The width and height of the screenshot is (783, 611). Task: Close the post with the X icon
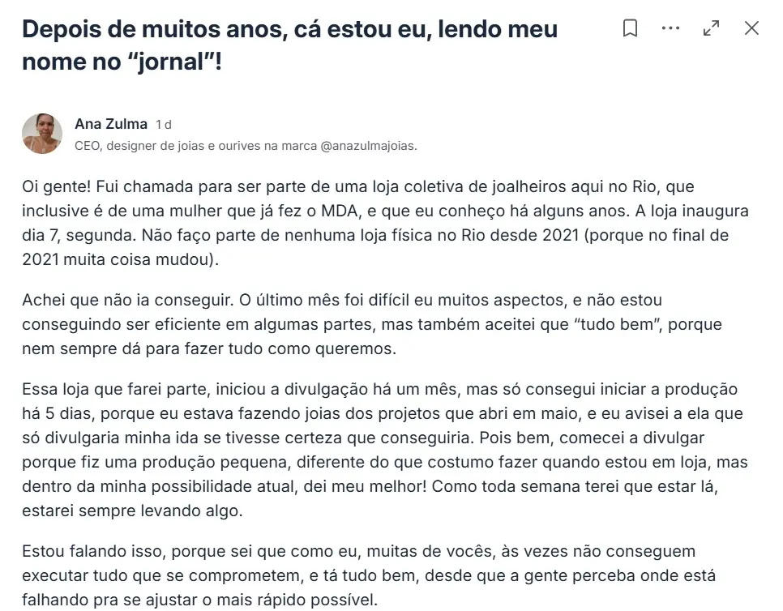(751, 28)
